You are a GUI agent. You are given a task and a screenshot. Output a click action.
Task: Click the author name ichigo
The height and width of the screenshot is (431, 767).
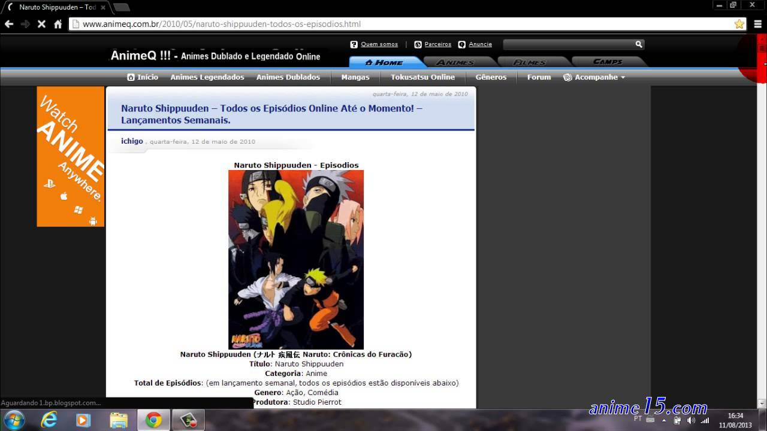coord(132,141)
